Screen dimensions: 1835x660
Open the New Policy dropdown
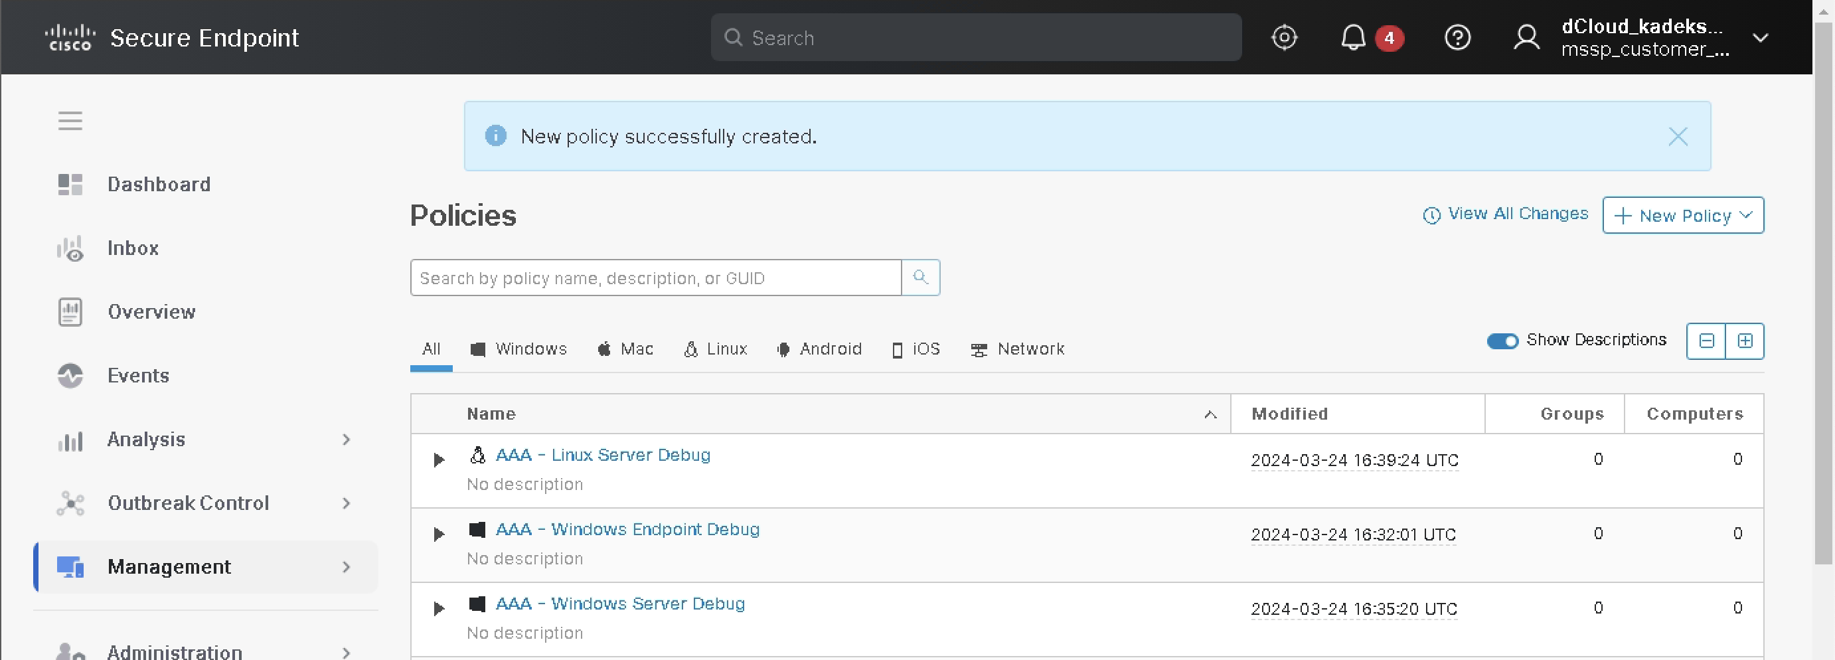click(1682, 215)
